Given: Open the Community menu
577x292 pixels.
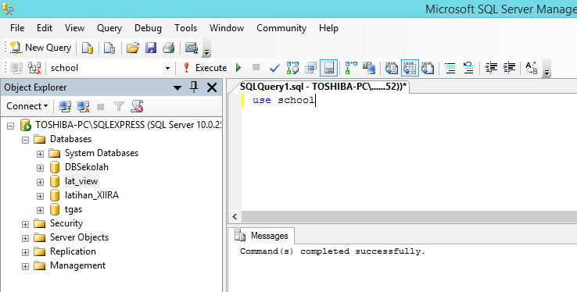Looking at the screenshot, I should tap(281, 28).
